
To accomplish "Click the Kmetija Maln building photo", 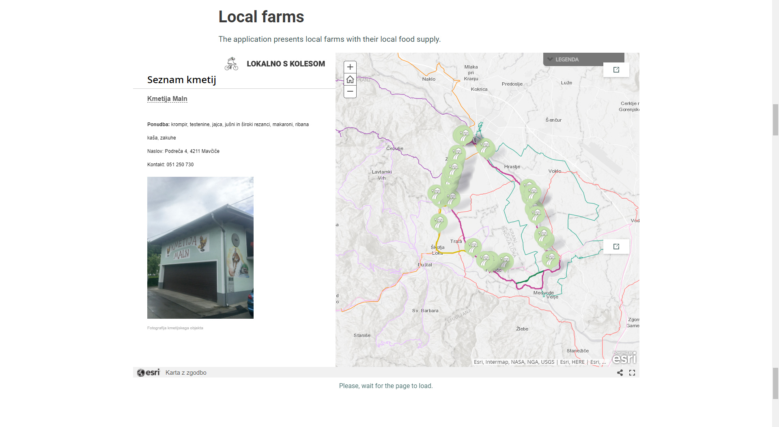I will click(200, 247).
